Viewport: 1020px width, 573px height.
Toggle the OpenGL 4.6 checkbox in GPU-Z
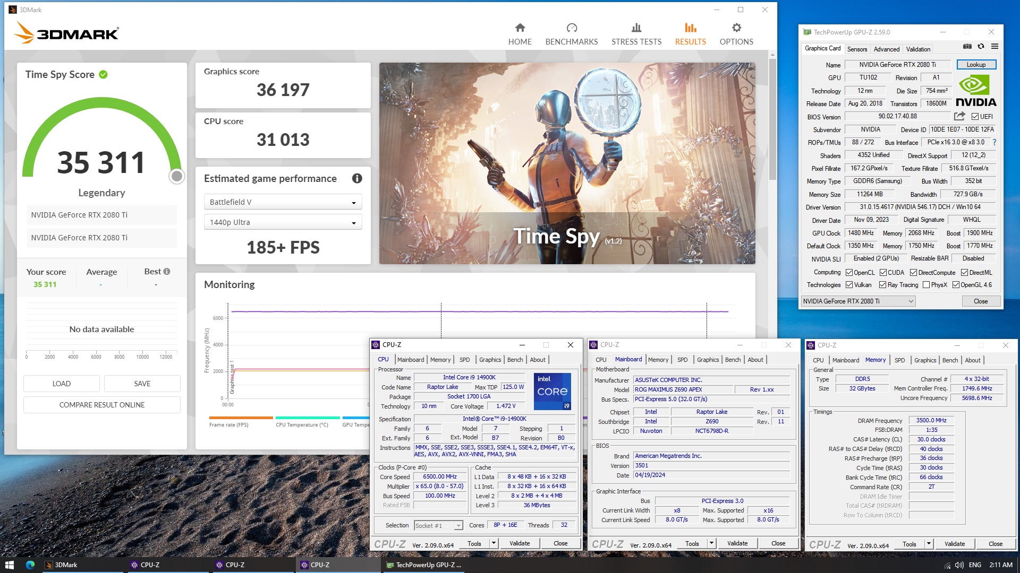tap(956, 285)
